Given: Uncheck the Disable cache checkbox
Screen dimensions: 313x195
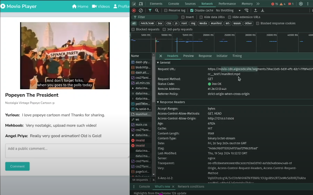Looking at the screenshot, I should pyautogui.click(x=192, y=11).
